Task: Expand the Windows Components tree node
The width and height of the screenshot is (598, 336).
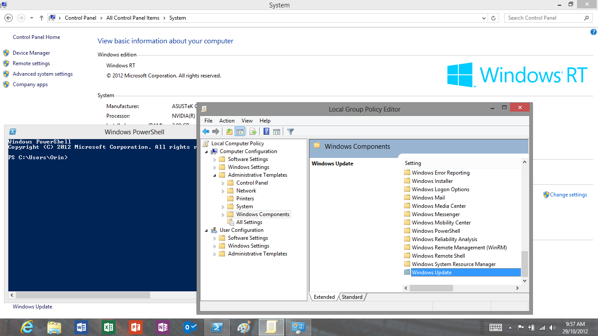Action: coord(223,214)
